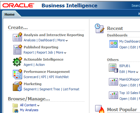140x113 pixels.
Task: Select the Home tab
Action: pos(9,14)
